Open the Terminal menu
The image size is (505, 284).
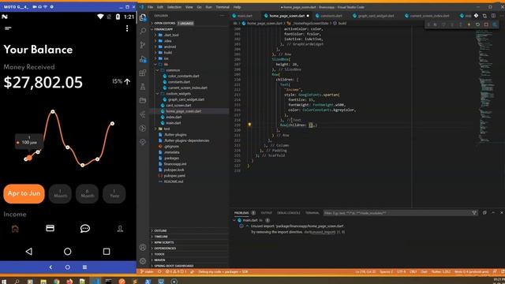point(223,7)
